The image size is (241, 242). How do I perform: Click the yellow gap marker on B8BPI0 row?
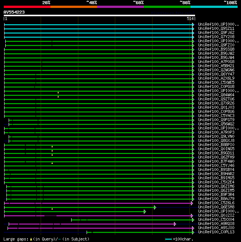point(52,146)
